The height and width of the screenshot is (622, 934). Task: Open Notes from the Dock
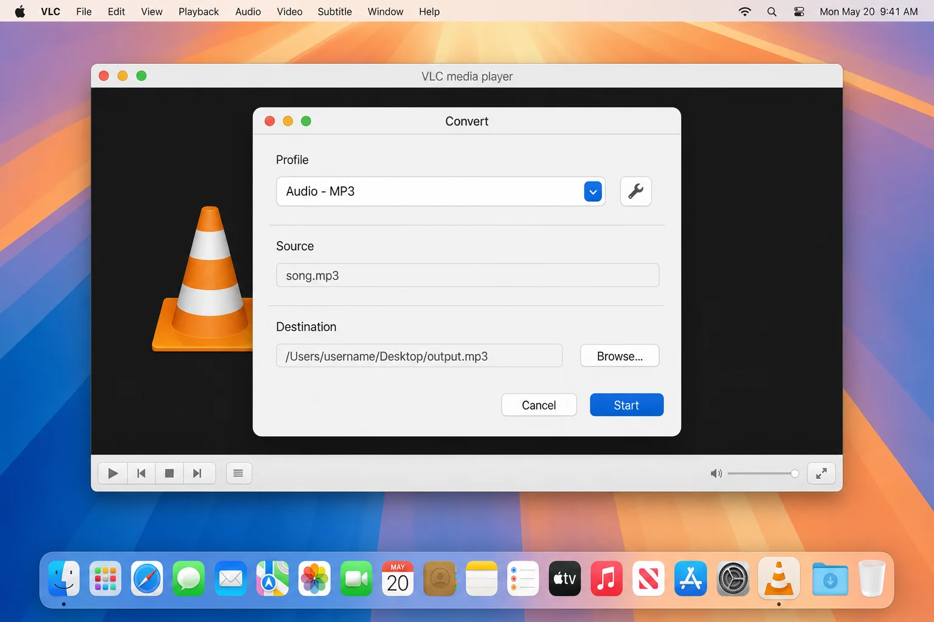(x=482, y=578)
